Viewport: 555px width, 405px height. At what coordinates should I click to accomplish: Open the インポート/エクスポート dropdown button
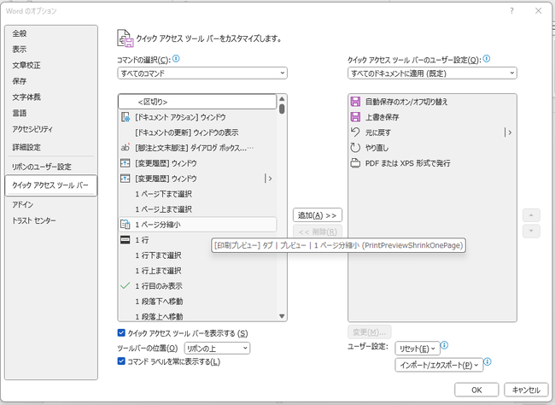[x=439, y=365]
